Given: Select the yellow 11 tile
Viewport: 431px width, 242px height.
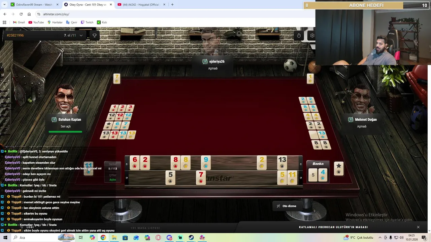Looking at the screenshot, I should point(292,177).
